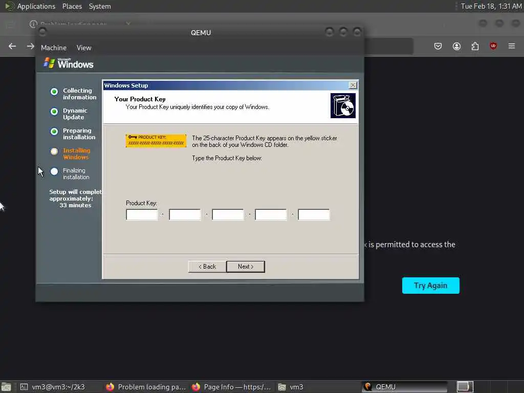The image size is (524, 393).
Task: Click the Windows CD box icon
Action: (343, 105)
